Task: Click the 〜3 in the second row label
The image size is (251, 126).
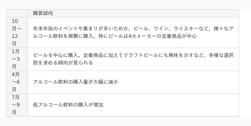Action: (x=16, y=59)
